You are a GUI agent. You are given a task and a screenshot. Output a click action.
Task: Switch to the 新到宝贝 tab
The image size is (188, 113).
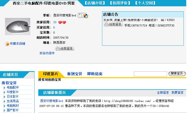point(74,74)
